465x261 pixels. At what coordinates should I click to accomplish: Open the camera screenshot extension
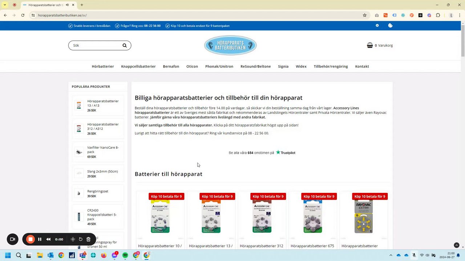pos(377,15)
